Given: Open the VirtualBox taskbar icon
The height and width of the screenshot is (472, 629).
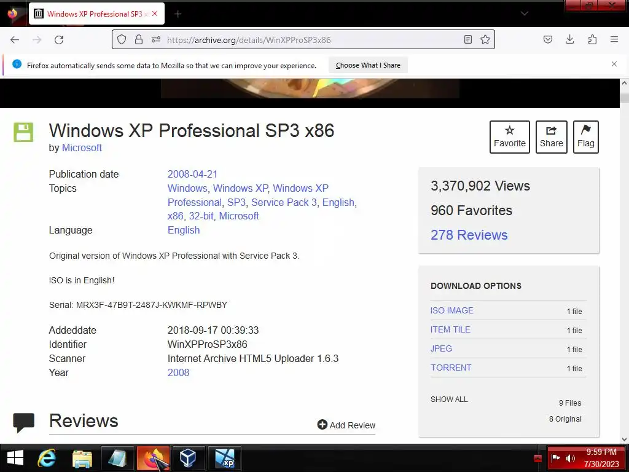Looking at the screenshot, I should 188,458.
